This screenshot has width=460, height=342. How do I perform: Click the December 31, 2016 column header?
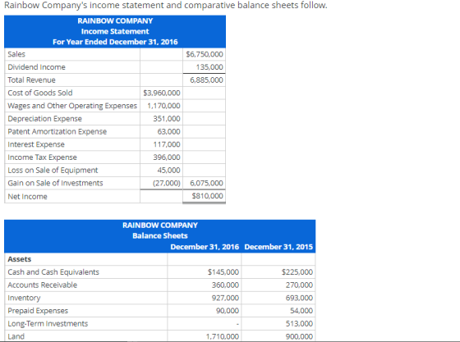point(205,247)
